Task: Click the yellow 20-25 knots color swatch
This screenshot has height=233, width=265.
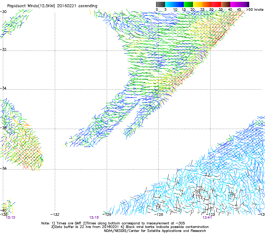Action: [x=198, y=4]
